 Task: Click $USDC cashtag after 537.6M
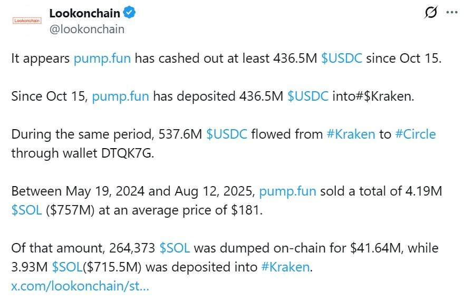click(227, 134)
